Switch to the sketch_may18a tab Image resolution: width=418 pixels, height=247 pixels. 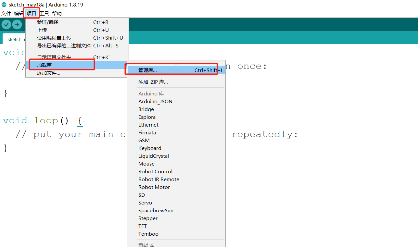(x=15, y=39)
